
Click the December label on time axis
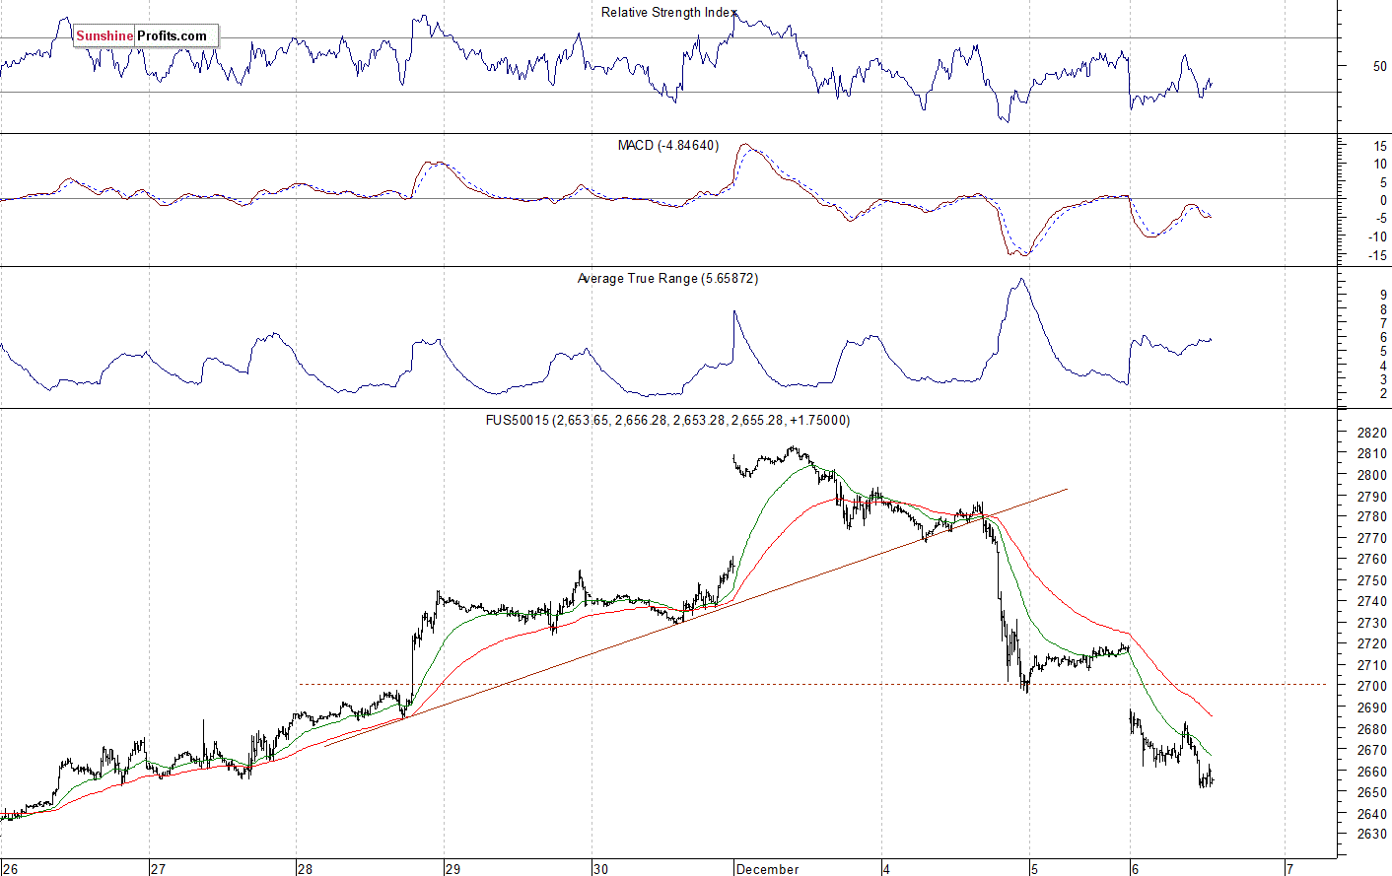point(767,868)
